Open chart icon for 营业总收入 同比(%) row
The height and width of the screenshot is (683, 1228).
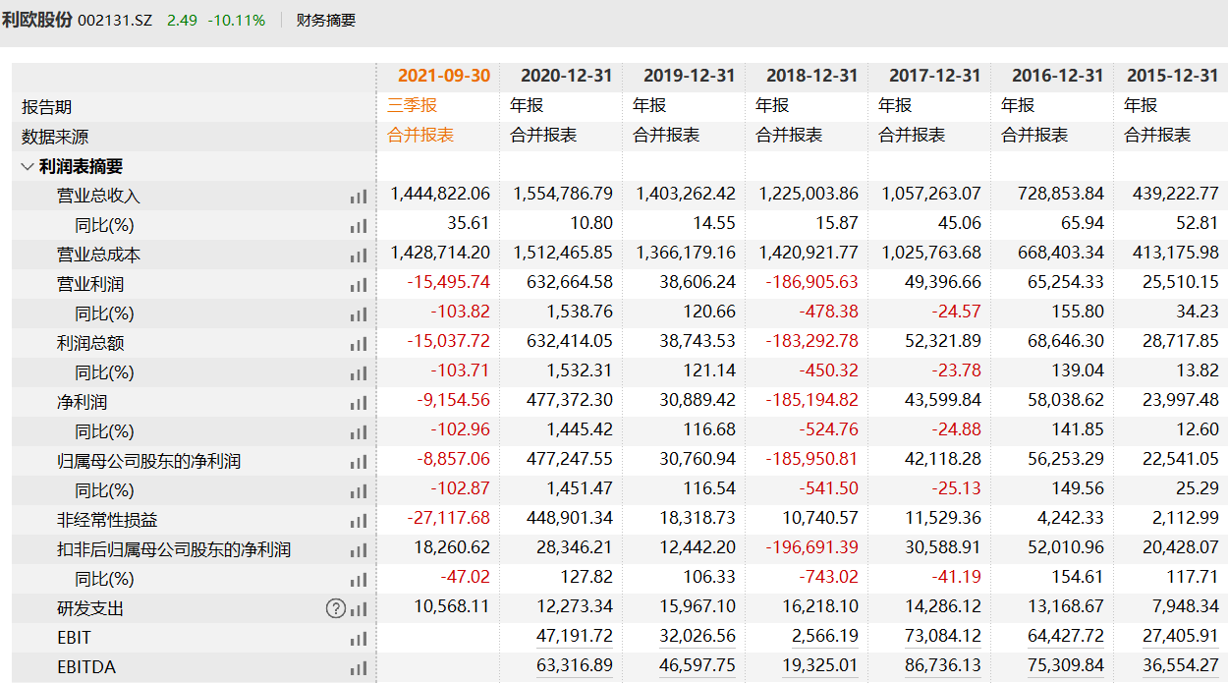pos(358,226)
